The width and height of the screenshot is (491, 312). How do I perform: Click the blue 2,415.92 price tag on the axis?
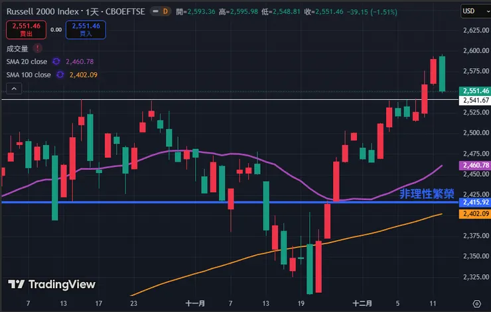pyautogui.click(x=474, y=202)
